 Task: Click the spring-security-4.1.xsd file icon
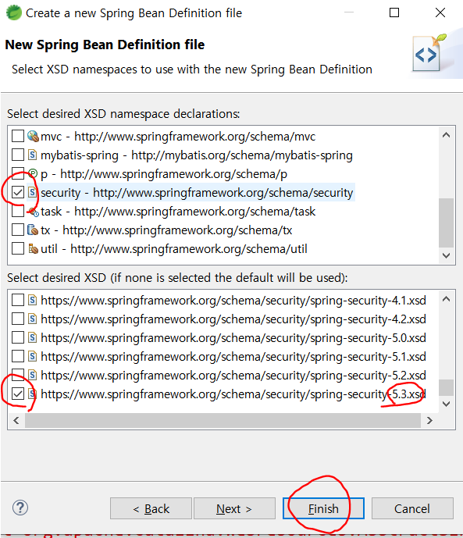[x=32, y=300]
